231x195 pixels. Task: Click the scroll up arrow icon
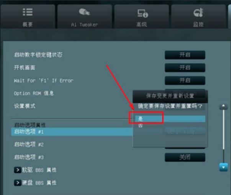223,106
